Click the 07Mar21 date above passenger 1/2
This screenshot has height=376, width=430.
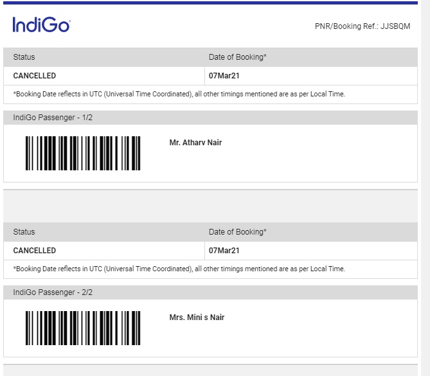point(224,76)
